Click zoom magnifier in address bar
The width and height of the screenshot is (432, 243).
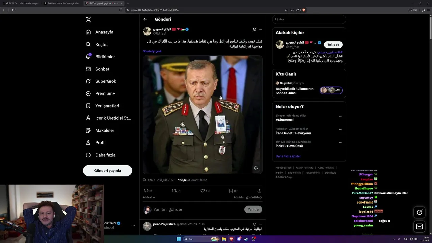click(286, 10)
